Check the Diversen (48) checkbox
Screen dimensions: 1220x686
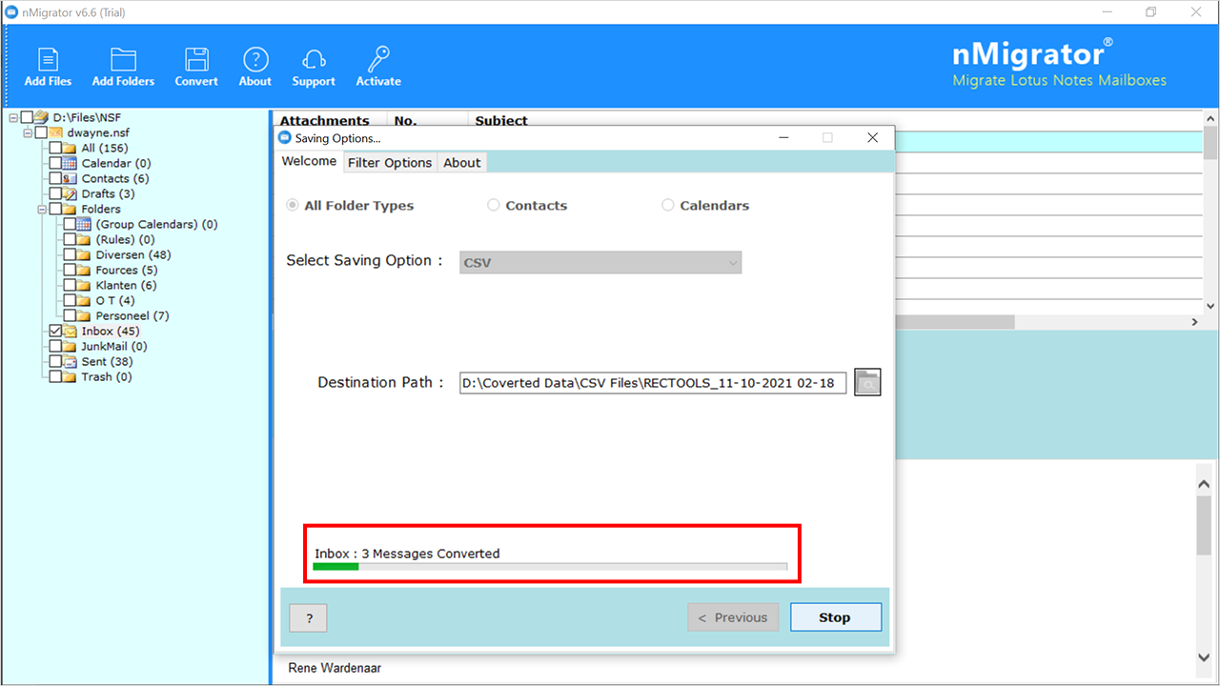point(71,255)
